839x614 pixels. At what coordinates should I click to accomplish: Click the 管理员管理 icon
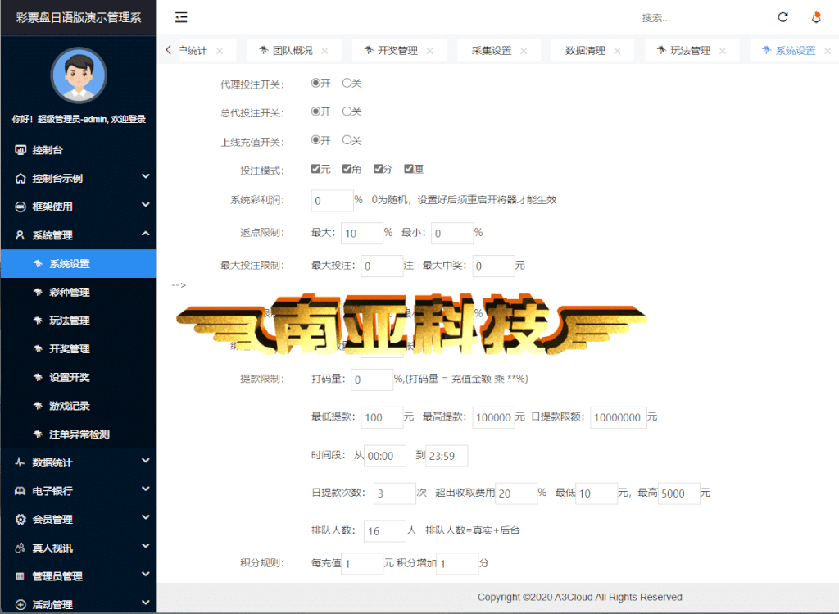[x=20, y=576]
